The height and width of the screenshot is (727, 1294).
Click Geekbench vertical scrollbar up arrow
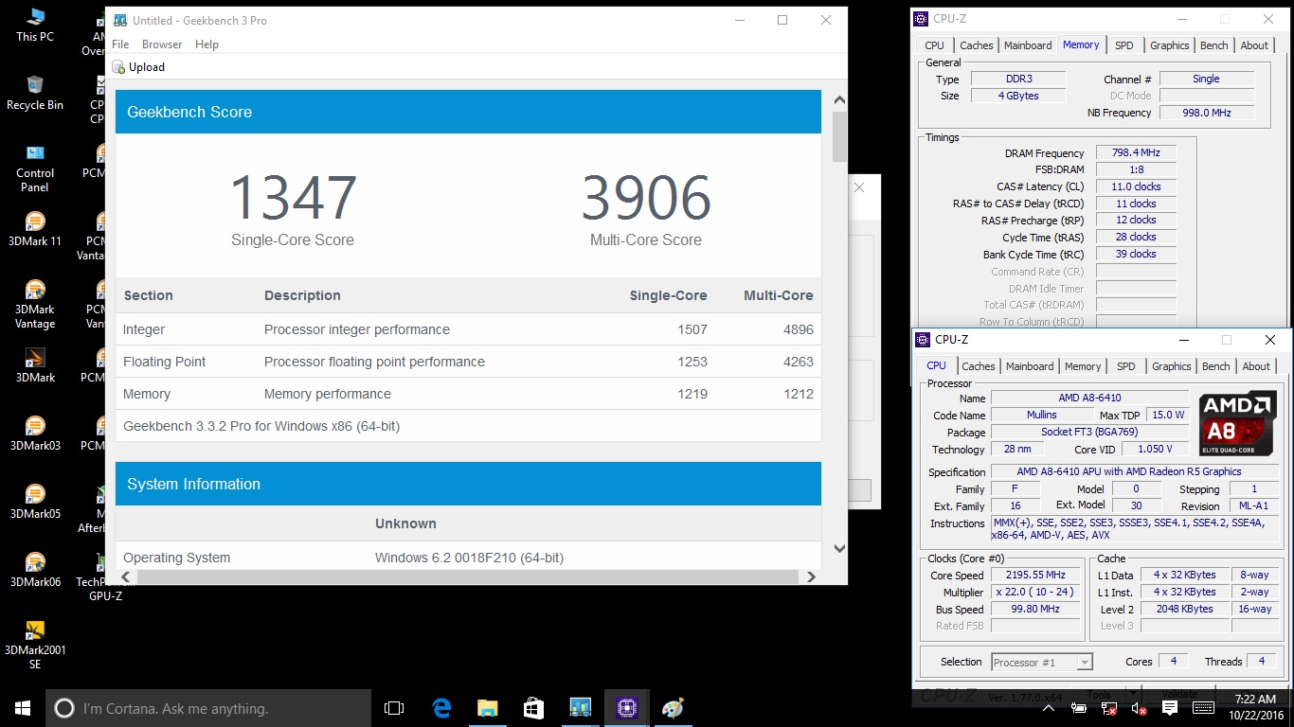tap(839, 100)
